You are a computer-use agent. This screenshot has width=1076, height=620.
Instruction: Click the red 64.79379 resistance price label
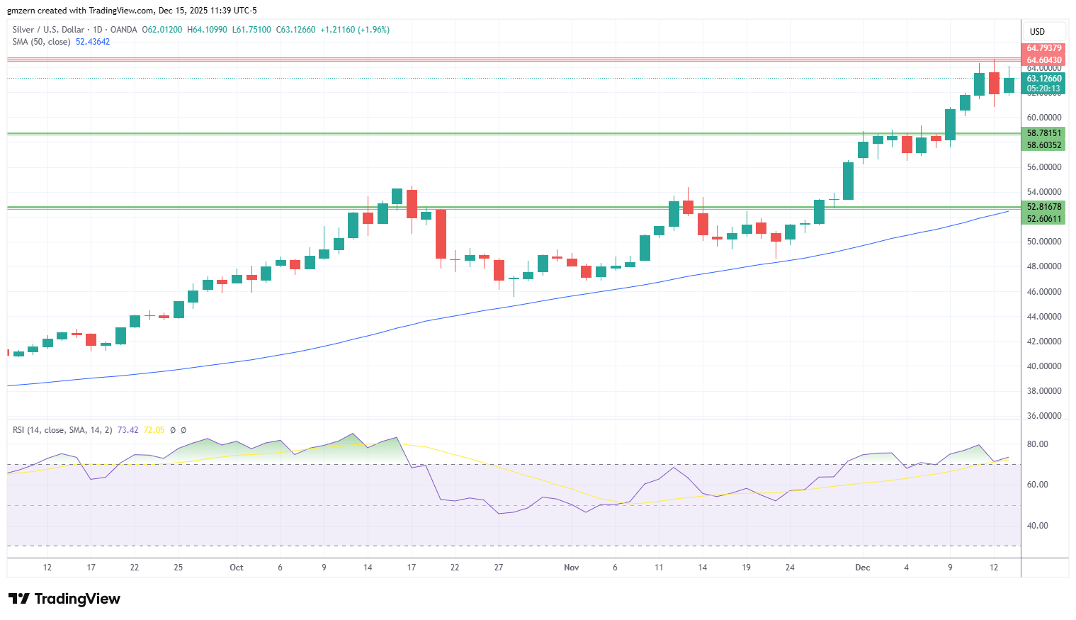pos(1044,49)
